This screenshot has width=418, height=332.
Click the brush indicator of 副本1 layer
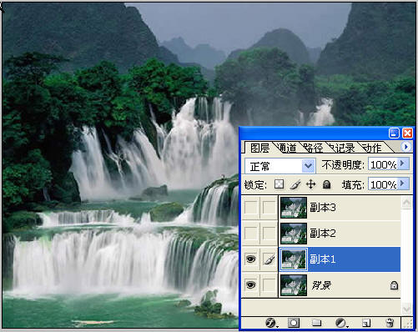pos(269,259)
